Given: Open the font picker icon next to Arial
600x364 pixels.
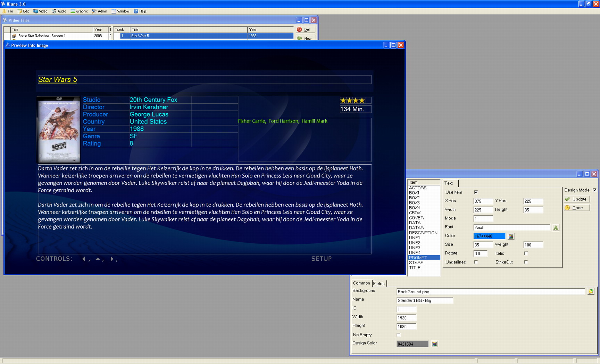Looking at the screenshot, I should (x=556, y=228).
